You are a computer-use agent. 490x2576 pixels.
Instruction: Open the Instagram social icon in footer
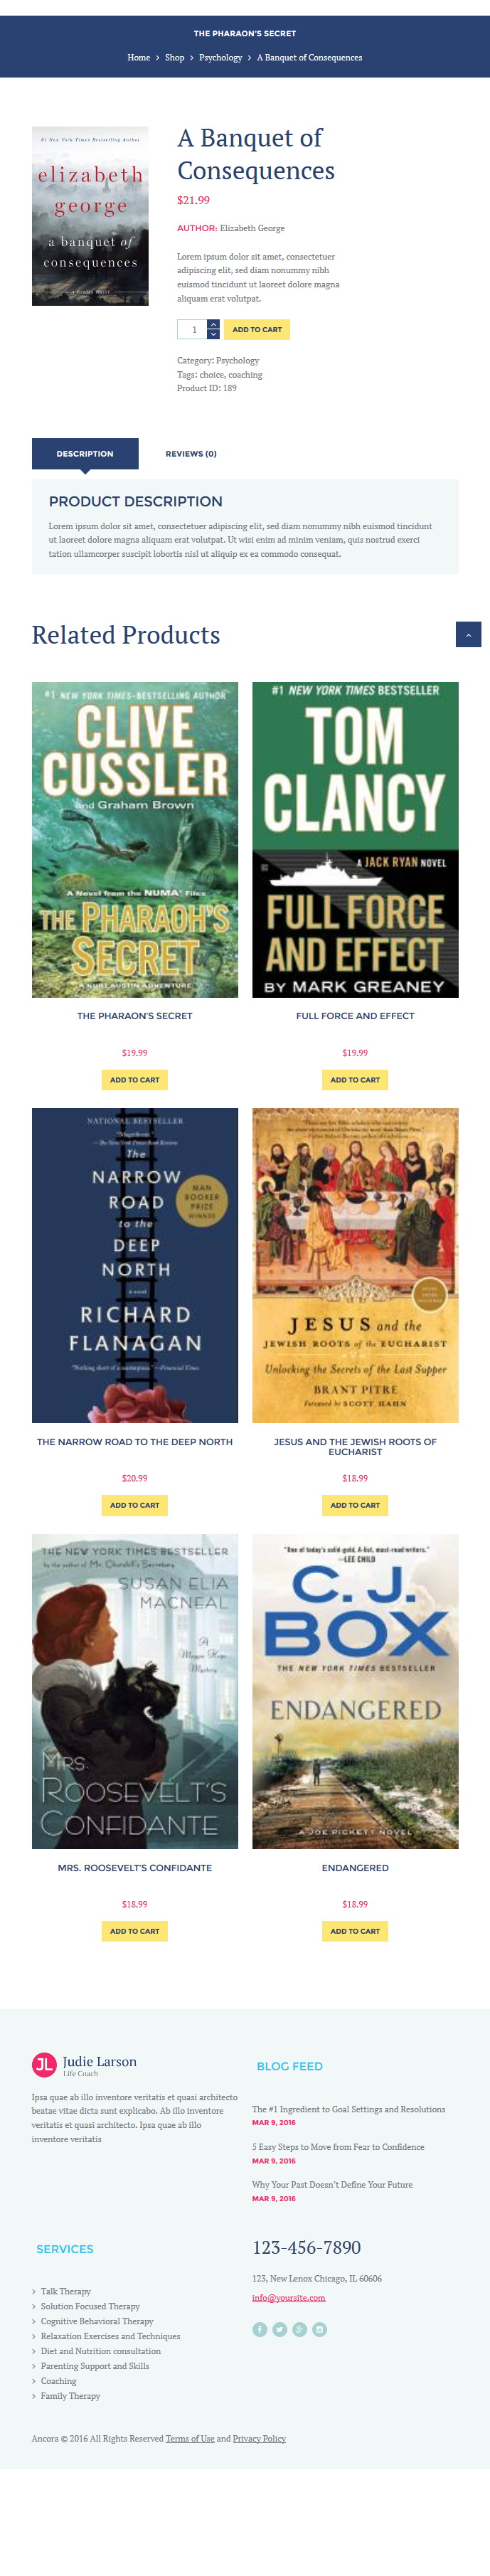(x=320, y=2329)
